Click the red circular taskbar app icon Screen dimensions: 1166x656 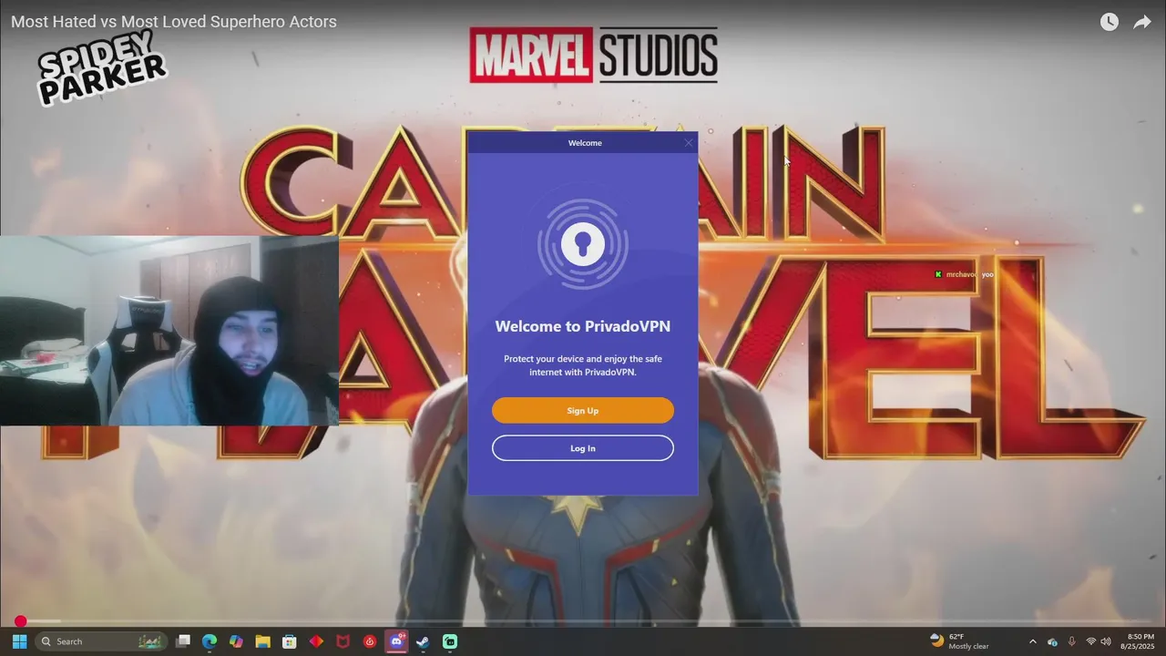(x=370, y=641)
